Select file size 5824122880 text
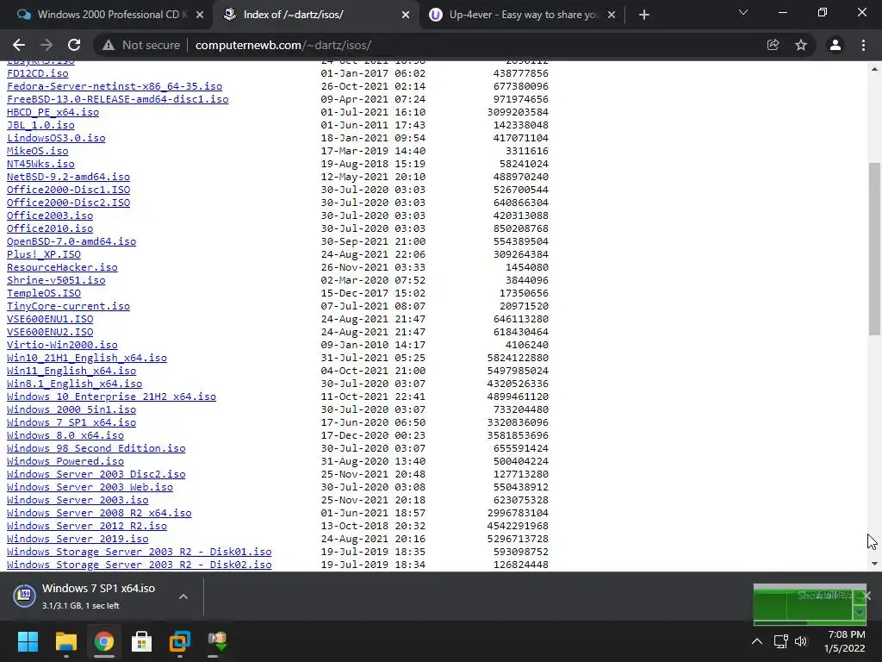 pyautogui.click(x=518, y=358)
